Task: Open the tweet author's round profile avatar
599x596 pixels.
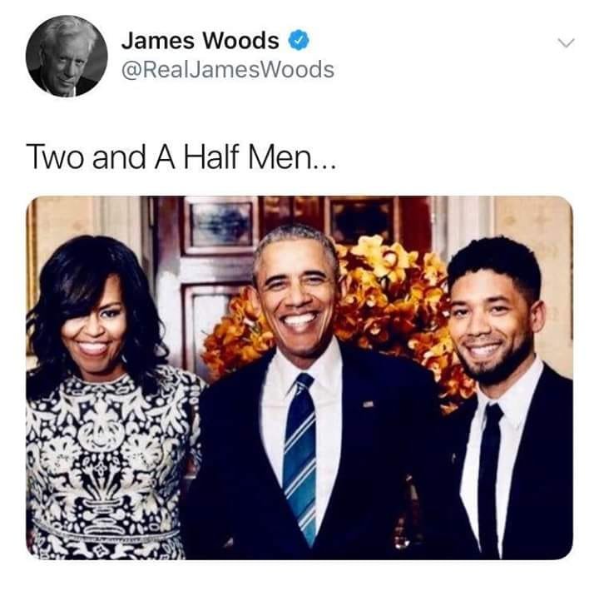Action: (x=67, y=56)
